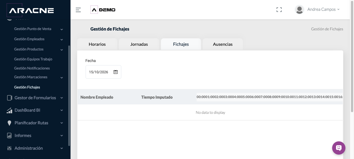Switch to the Horarios tab
354x159 pixels.
click(x=97, y=44)
